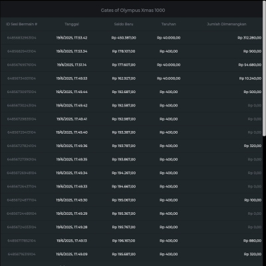
Task: Select the date '19/6/2025, 17.49.36'
Action: [72, 146]
